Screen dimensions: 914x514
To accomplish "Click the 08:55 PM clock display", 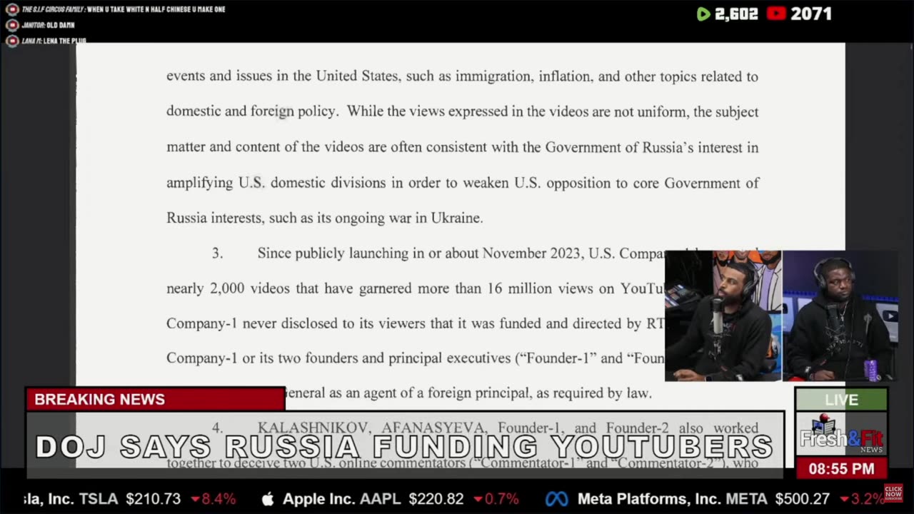I will pyautogui.click(x=841, y=469).
